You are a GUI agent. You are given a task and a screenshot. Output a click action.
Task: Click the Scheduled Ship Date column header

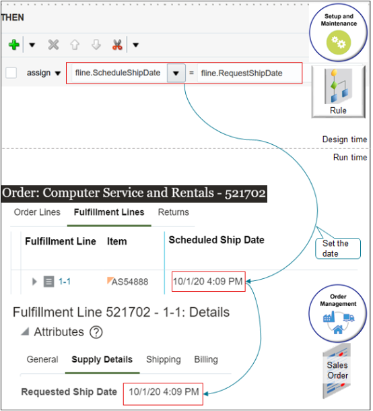coord(216,240)
